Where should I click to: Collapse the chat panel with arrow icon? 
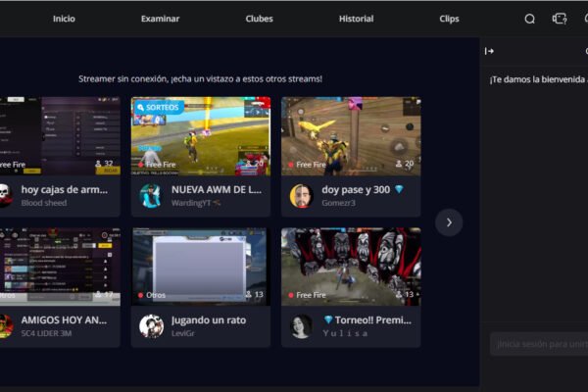tap(489, 51)
